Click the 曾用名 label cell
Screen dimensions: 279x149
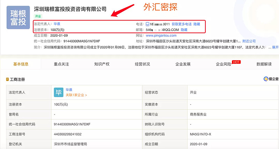coord(29,115)
